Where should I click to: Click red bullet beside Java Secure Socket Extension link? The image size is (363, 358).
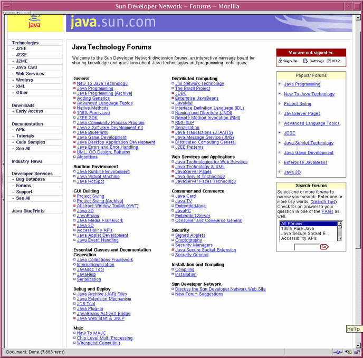click(173, 249)
